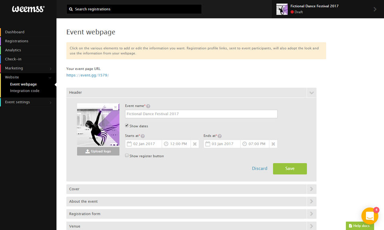Click the Weemss logo
Screen dimensions: 384x230
(x=28, y=9)
